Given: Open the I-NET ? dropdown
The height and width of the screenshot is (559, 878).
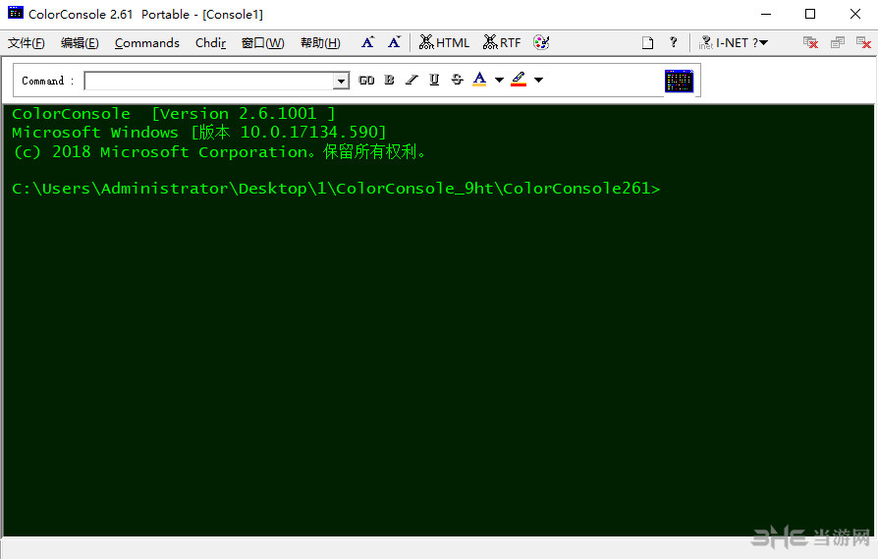Looking at the screenshot, I should [x=734, y=42].
